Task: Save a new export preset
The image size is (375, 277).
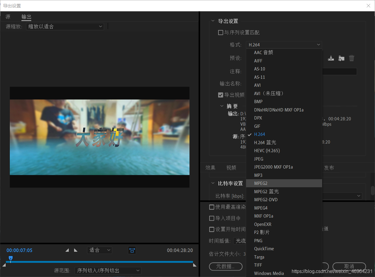Action: [x=331, y=58]
